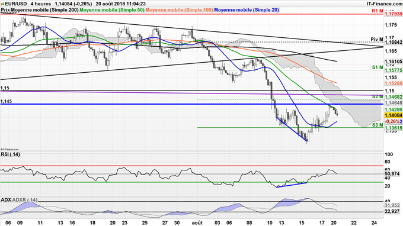Click the green status dot beside EUR/USD

tap(2, 4)
